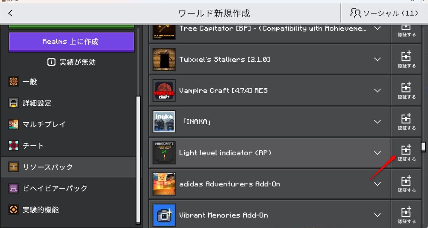Viewport: 428px width, 228px height.
Task: Click the Realms 上に作成 button
Action: click(71, 42)
